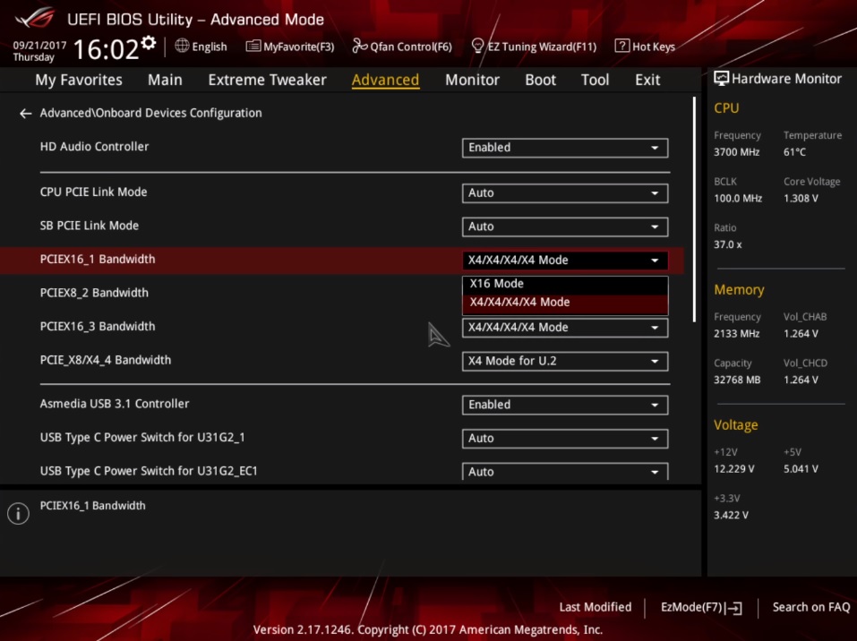Open the Boot tab

pyautogui.click(x=541, y=80)
